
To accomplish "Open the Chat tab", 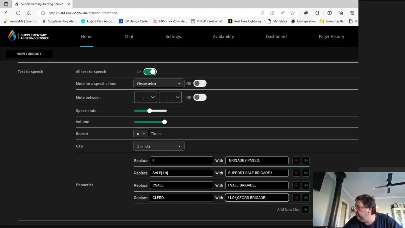I will click(x=129, y=36).
